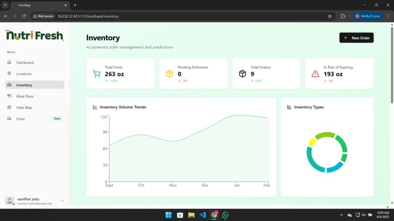Click the NutriFresh logo
Viewport: 394px width, 221px height.
pos(35,35)
